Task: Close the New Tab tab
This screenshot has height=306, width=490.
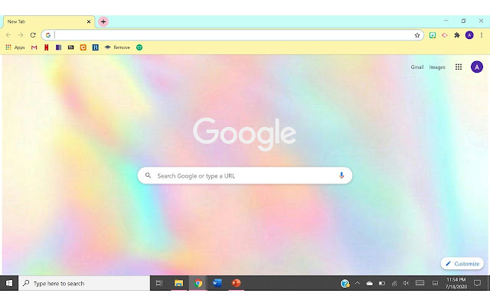Action: point(89,21)
